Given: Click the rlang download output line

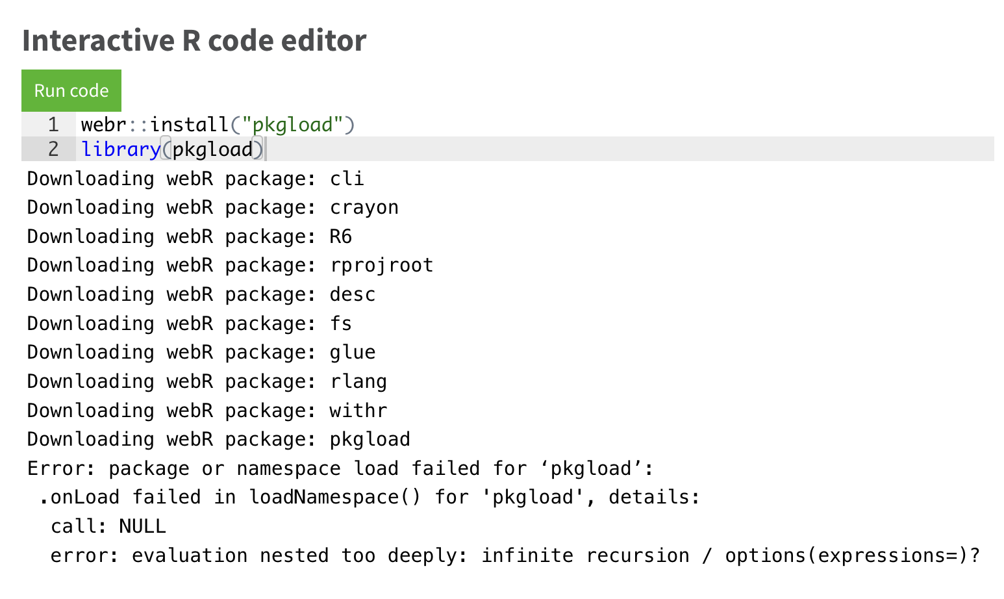Looking at the screenshot, I should pyautogui.click(x=206, y=381).
